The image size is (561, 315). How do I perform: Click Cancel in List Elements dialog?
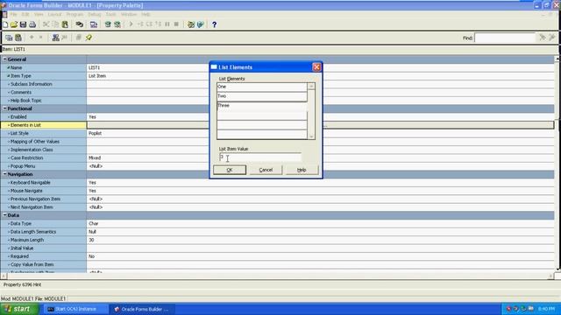(266, 170)
